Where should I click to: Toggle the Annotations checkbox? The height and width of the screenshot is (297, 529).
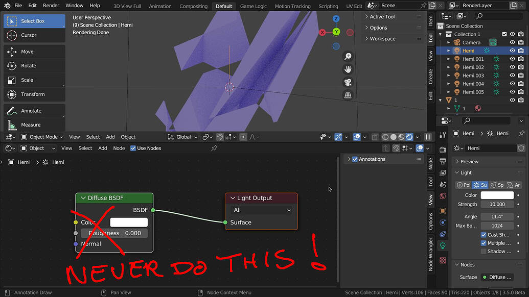tap(355, 159)
